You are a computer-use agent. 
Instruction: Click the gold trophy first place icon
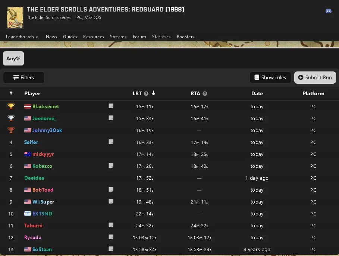[11, 106]
